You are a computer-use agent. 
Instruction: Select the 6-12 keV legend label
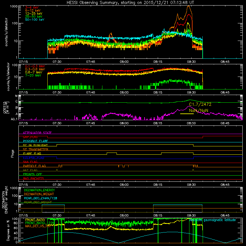[x=33, y=10]
